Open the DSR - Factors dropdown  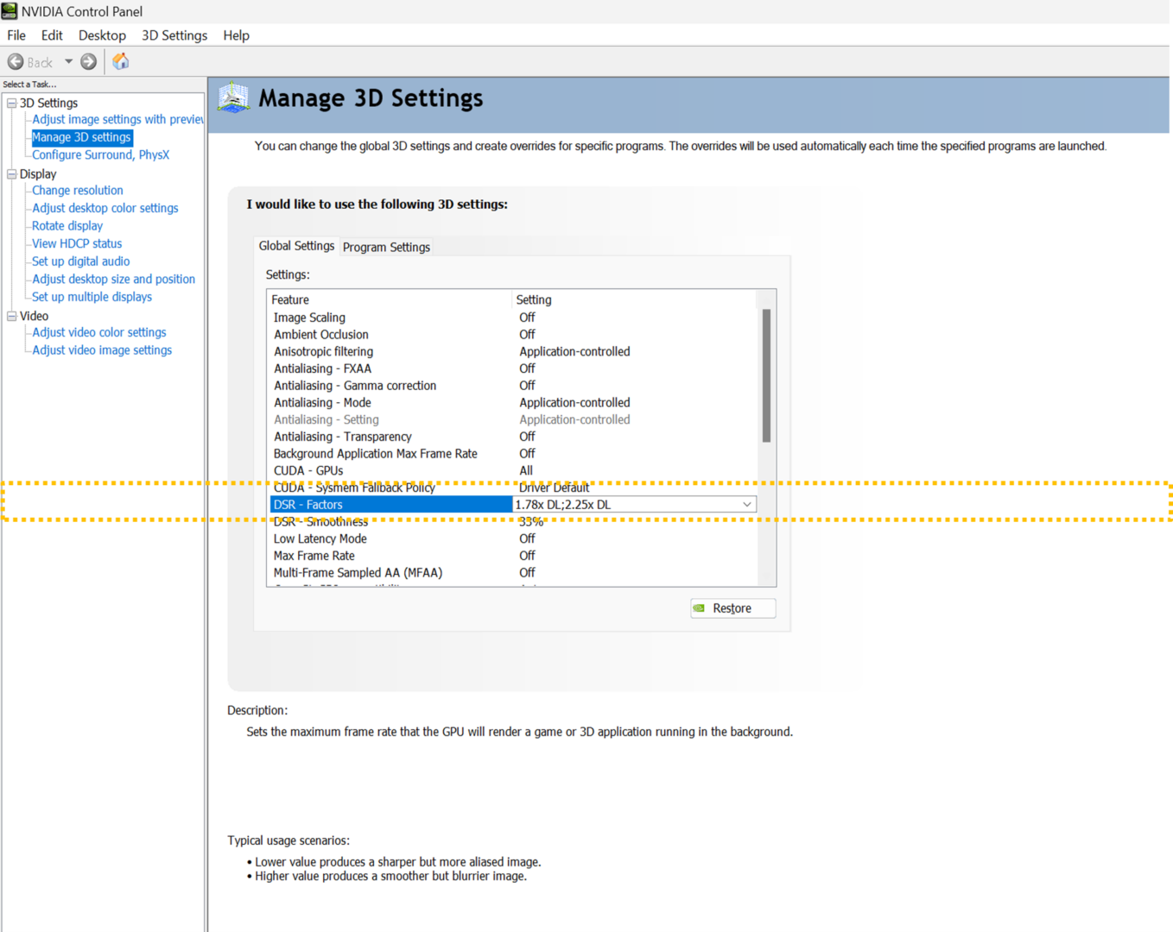tap(746, 505)
